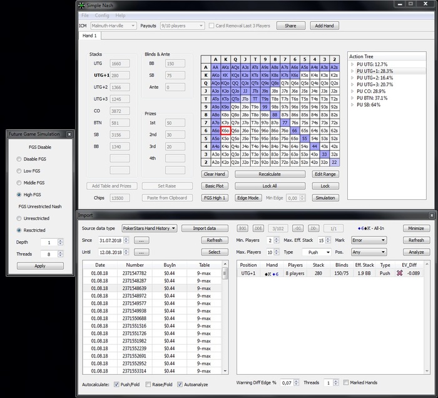Image resolution: width=438 pixels, height=398 pixels.
Task: Enable Card Removal Last 3 Players
Action: [x=211, y=26]
